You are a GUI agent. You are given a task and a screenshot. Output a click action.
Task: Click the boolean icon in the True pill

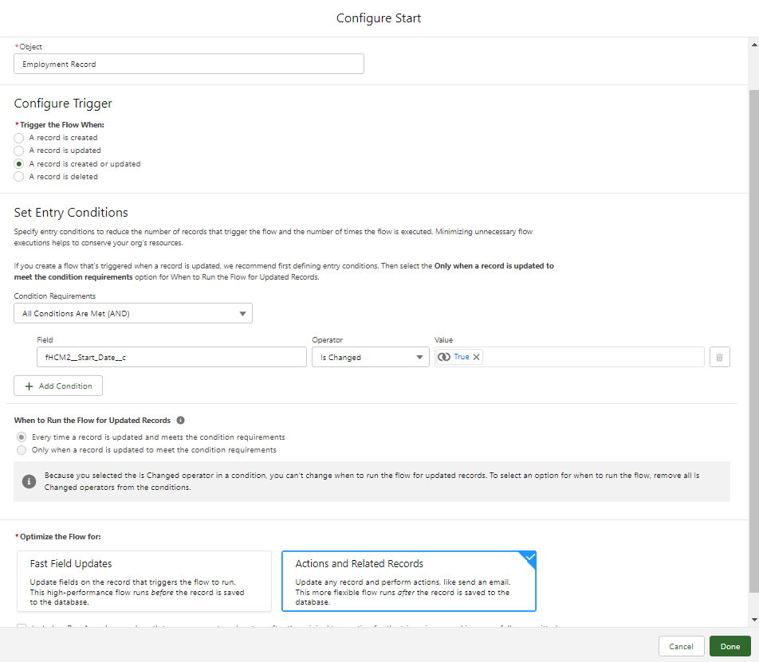click(444, 357)
